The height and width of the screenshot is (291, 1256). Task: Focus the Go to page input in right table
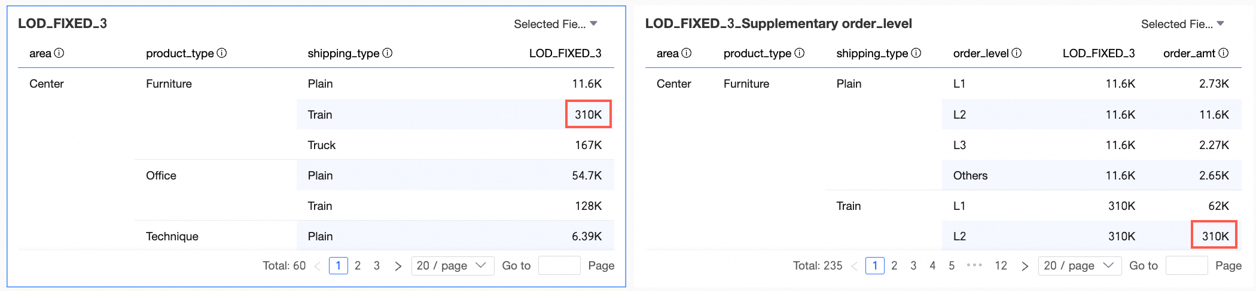(x=1187, y=265)
